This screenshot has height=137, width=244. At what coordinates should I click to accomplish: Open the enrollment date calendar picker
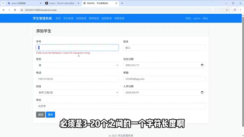point(202,92)
